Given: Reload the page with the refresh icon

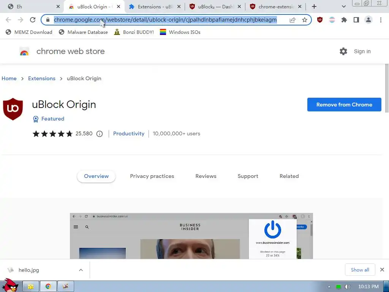Looking at the screenshot, I should click(33, 20).
